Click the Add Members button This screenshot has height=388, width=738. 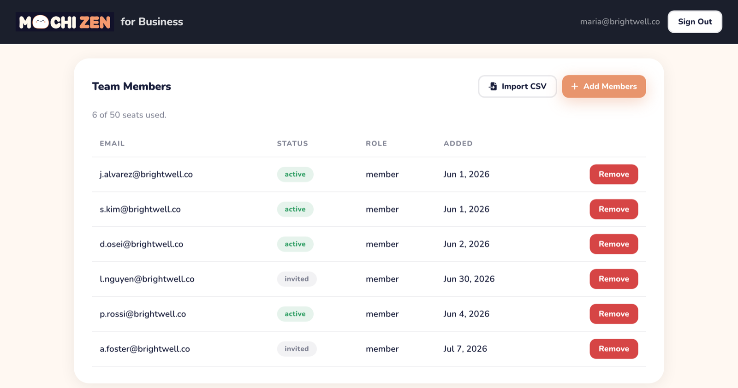pos(604,86)
